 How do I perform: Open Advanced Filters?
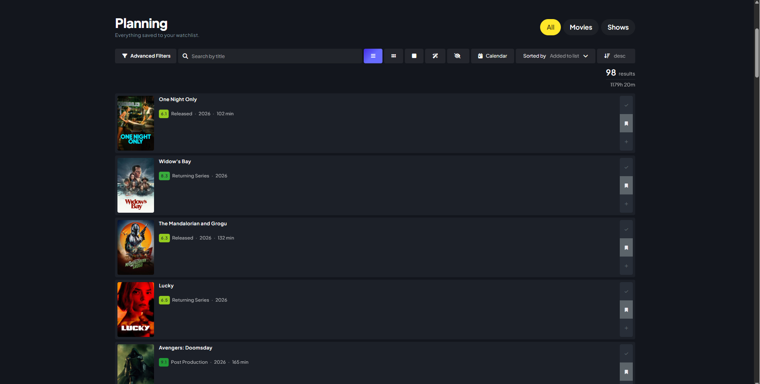point(146,56)
